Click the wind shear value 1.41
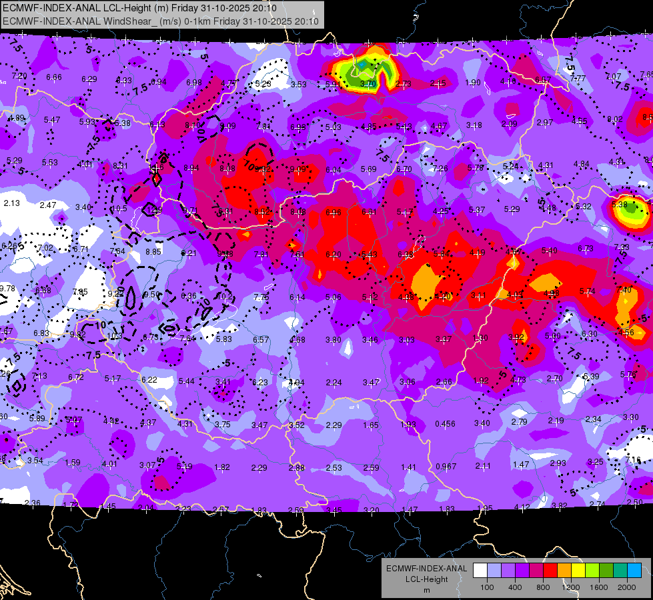The width and height of the screenshot is (653, 600). (408, 467)
